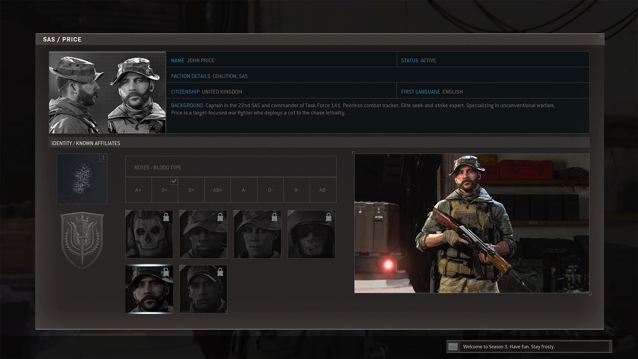
Task: Open the fingerprint identity tile
Action: [82, 179]
